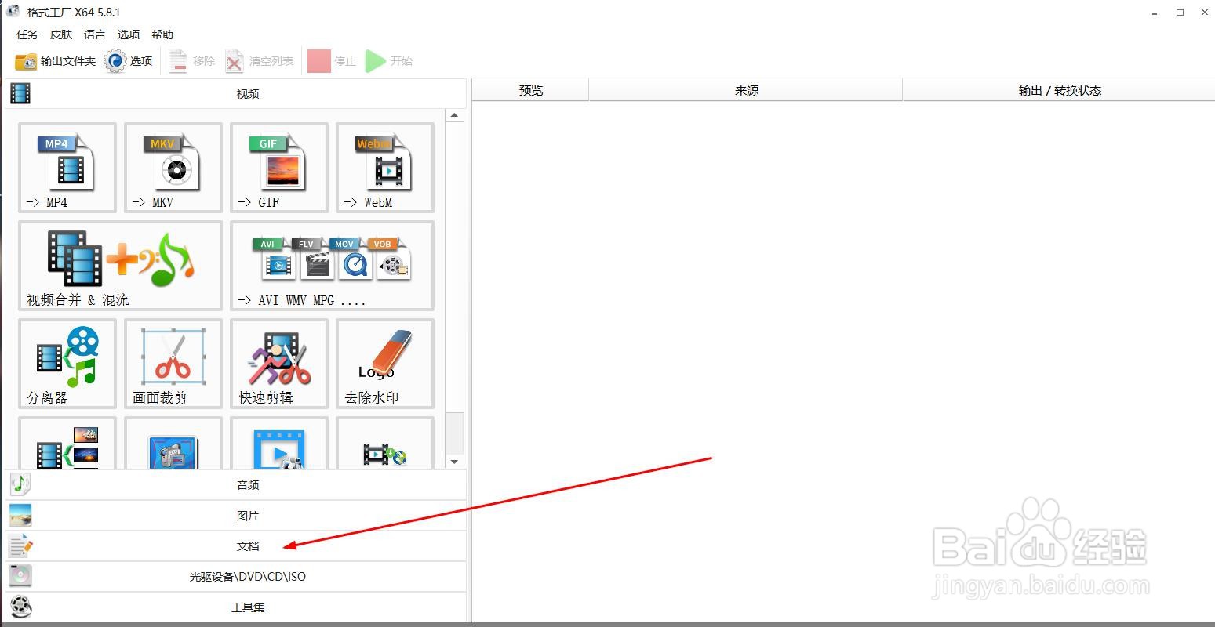The image size is (1215, 627).
Task: Open the 去除水印 watermark removal tool
Action: coord(385,364)
